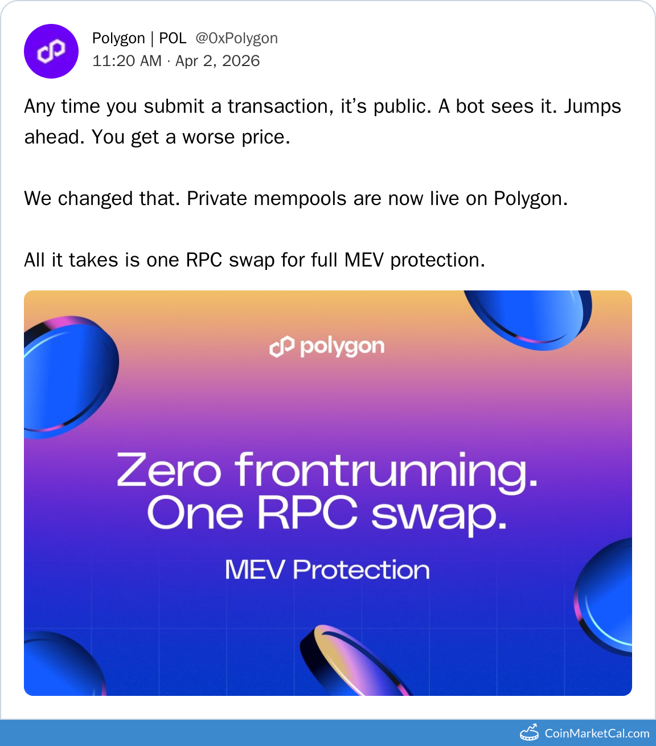Click the @0xPolygon handle

(236, 38)
